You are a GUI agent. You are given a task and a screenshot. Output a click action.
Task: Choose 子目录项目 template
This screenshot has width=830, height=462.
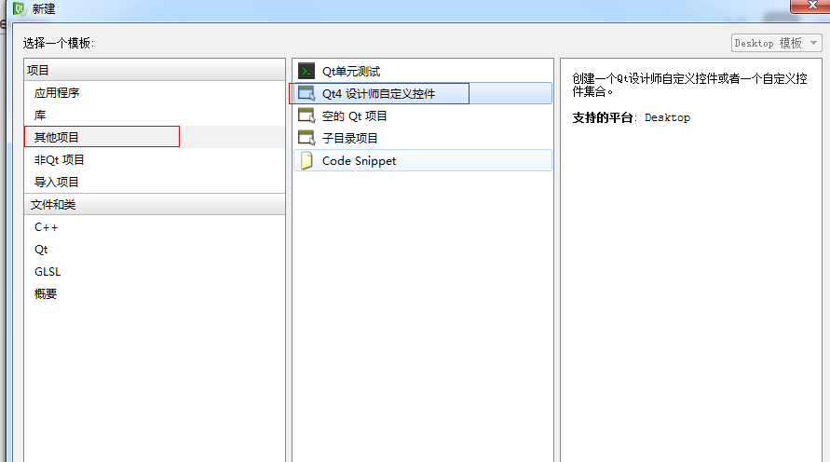coord(423,138)
